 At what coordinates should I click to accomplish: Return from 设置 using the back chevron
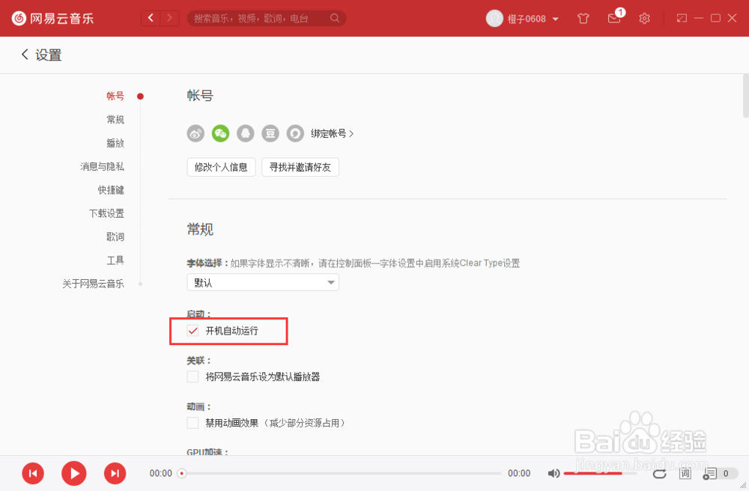pyautogui.click(x=25, y=55)
